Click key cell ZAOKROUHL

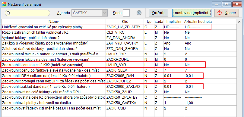125,60
